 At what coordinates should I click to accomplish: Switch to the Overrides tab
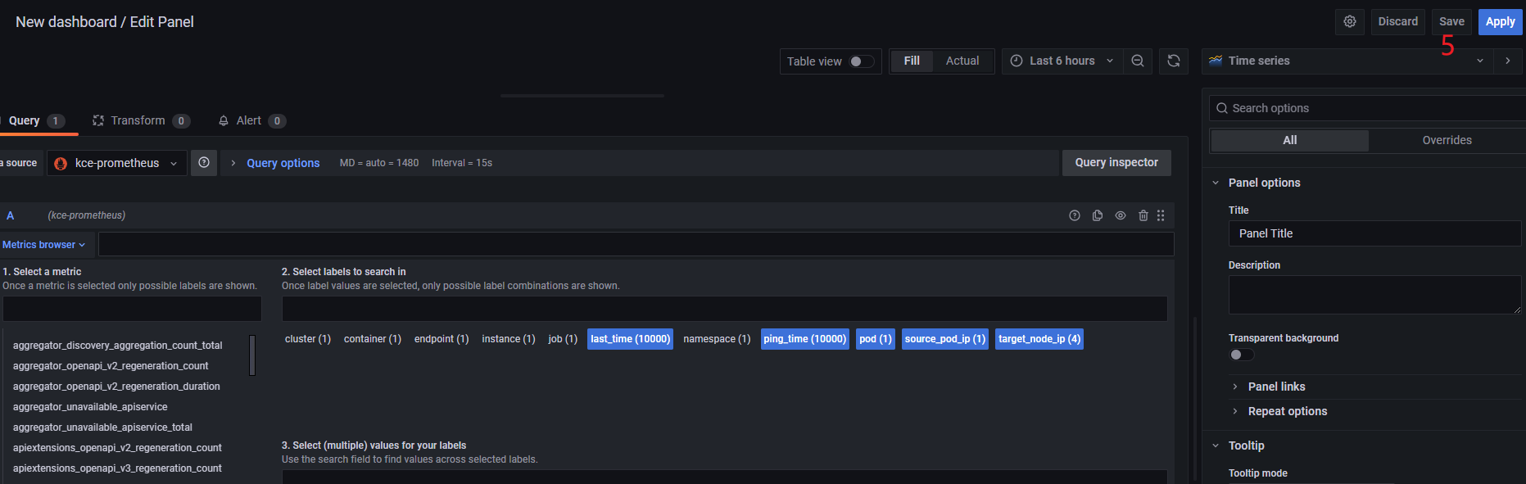pyautogui.click(x=1447, y=141)
